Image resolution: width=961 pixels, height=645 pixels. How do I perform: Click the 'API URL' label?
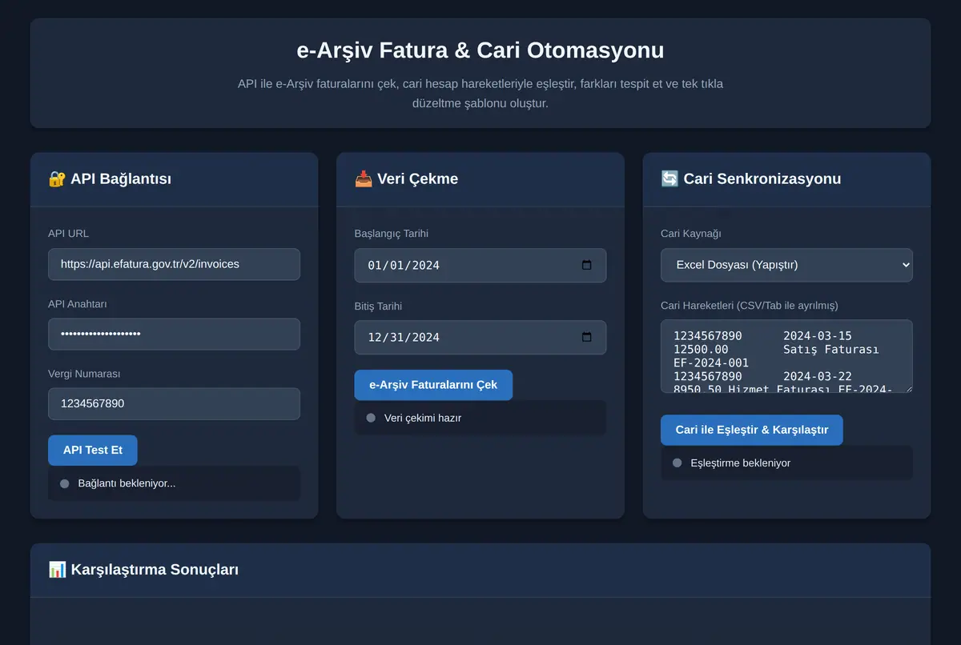(x=69, y=234)
